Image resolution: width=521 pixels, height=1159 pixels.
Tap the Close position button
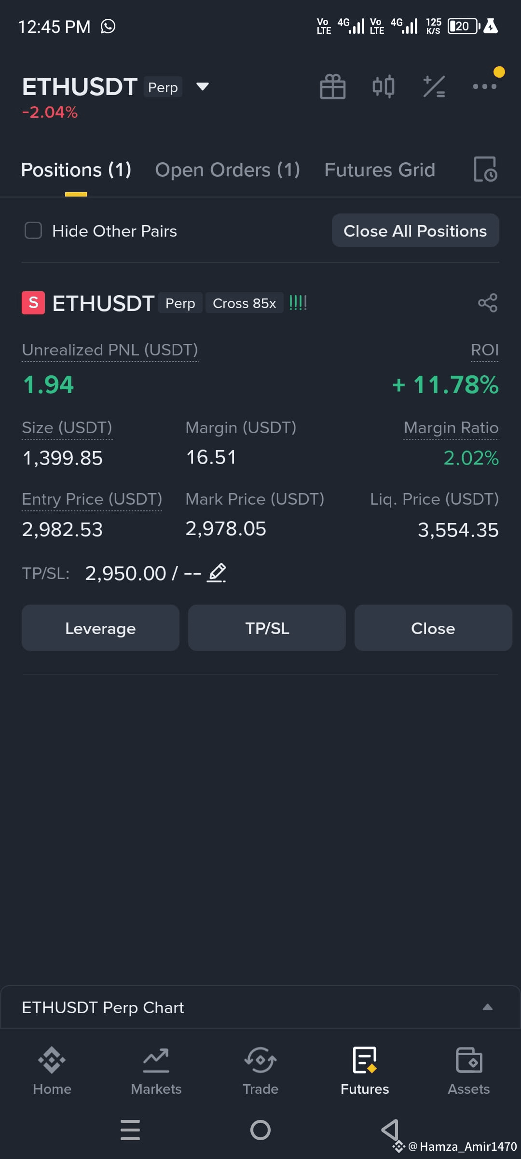[x=433, y=628]
